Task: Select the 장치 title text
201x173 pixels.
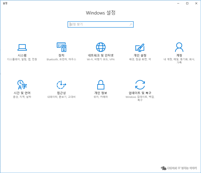Action: pyautogui.click(x=61, y=55)
